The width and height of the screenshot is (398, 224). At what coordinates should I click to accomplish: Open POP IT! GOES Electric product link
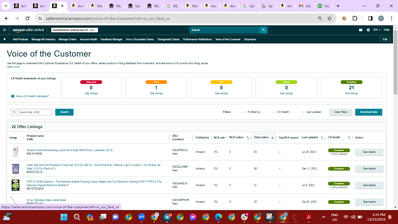tap(94, 183)
